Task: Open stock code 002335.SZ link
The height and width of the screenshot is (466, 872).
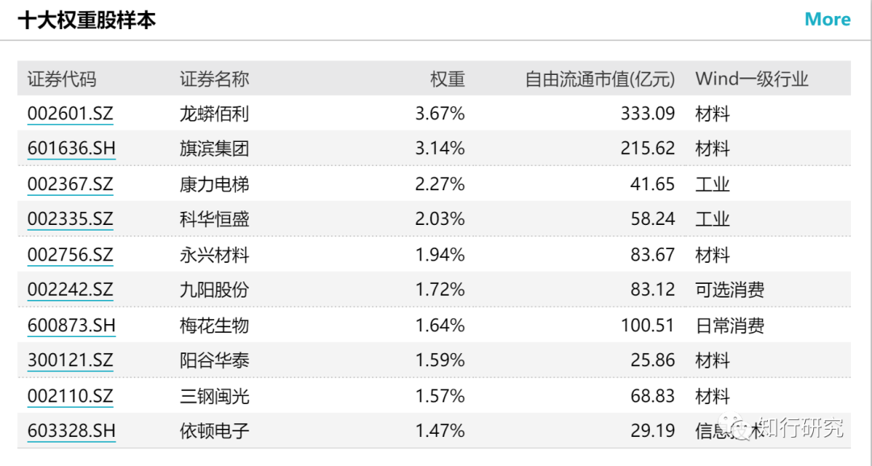Action: coord(70,219)
